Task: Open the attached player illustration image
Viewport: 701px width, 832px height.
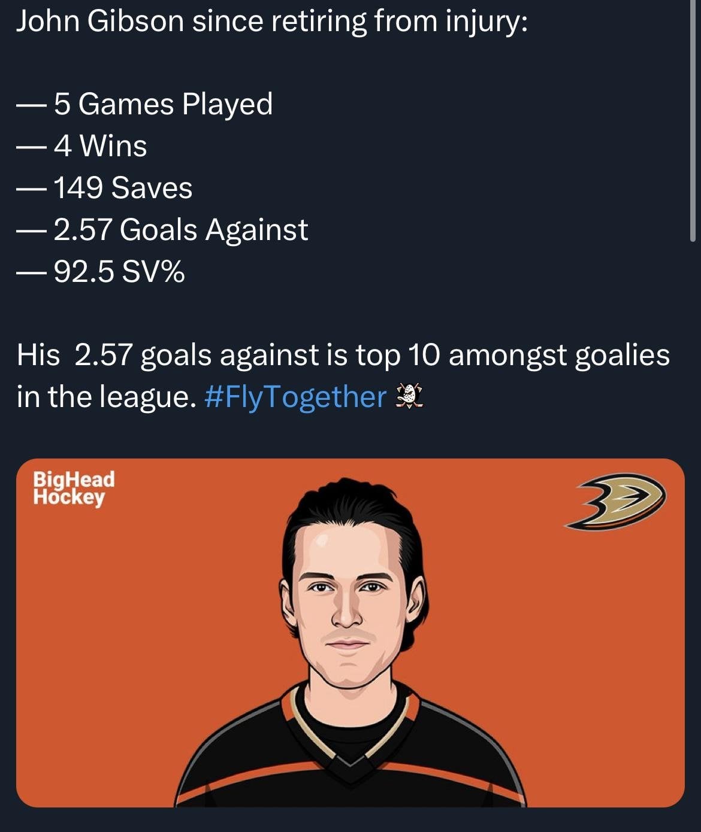Action: tap(350, 633)
